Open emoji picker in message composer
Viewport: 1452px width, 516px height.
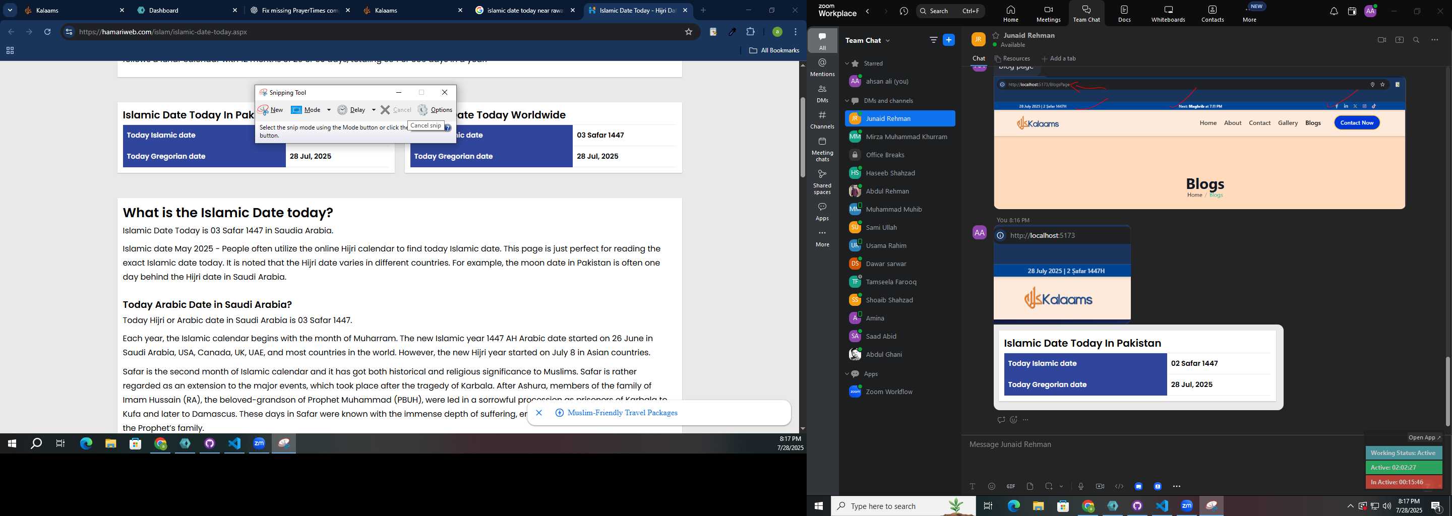(x=992, y=486)
